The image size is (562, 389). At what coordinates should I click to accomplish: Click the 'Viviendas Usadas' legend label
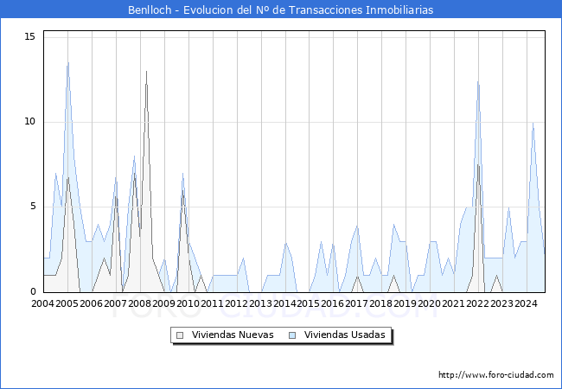[x=344, y=335]
